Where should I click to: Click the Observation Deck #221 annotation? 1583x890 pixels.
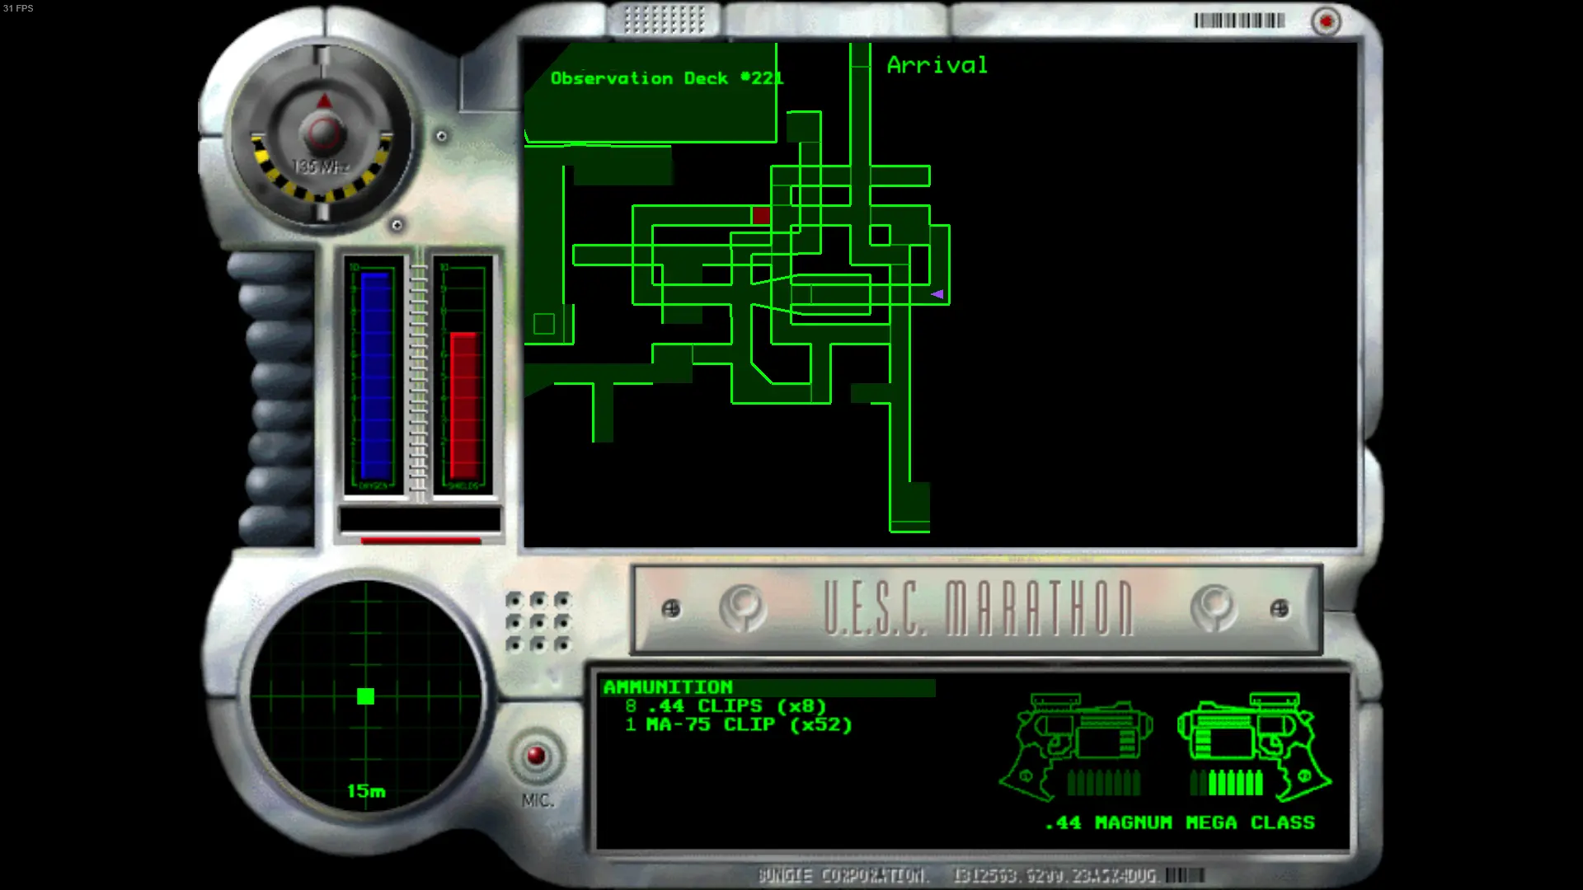pos(666,78)
